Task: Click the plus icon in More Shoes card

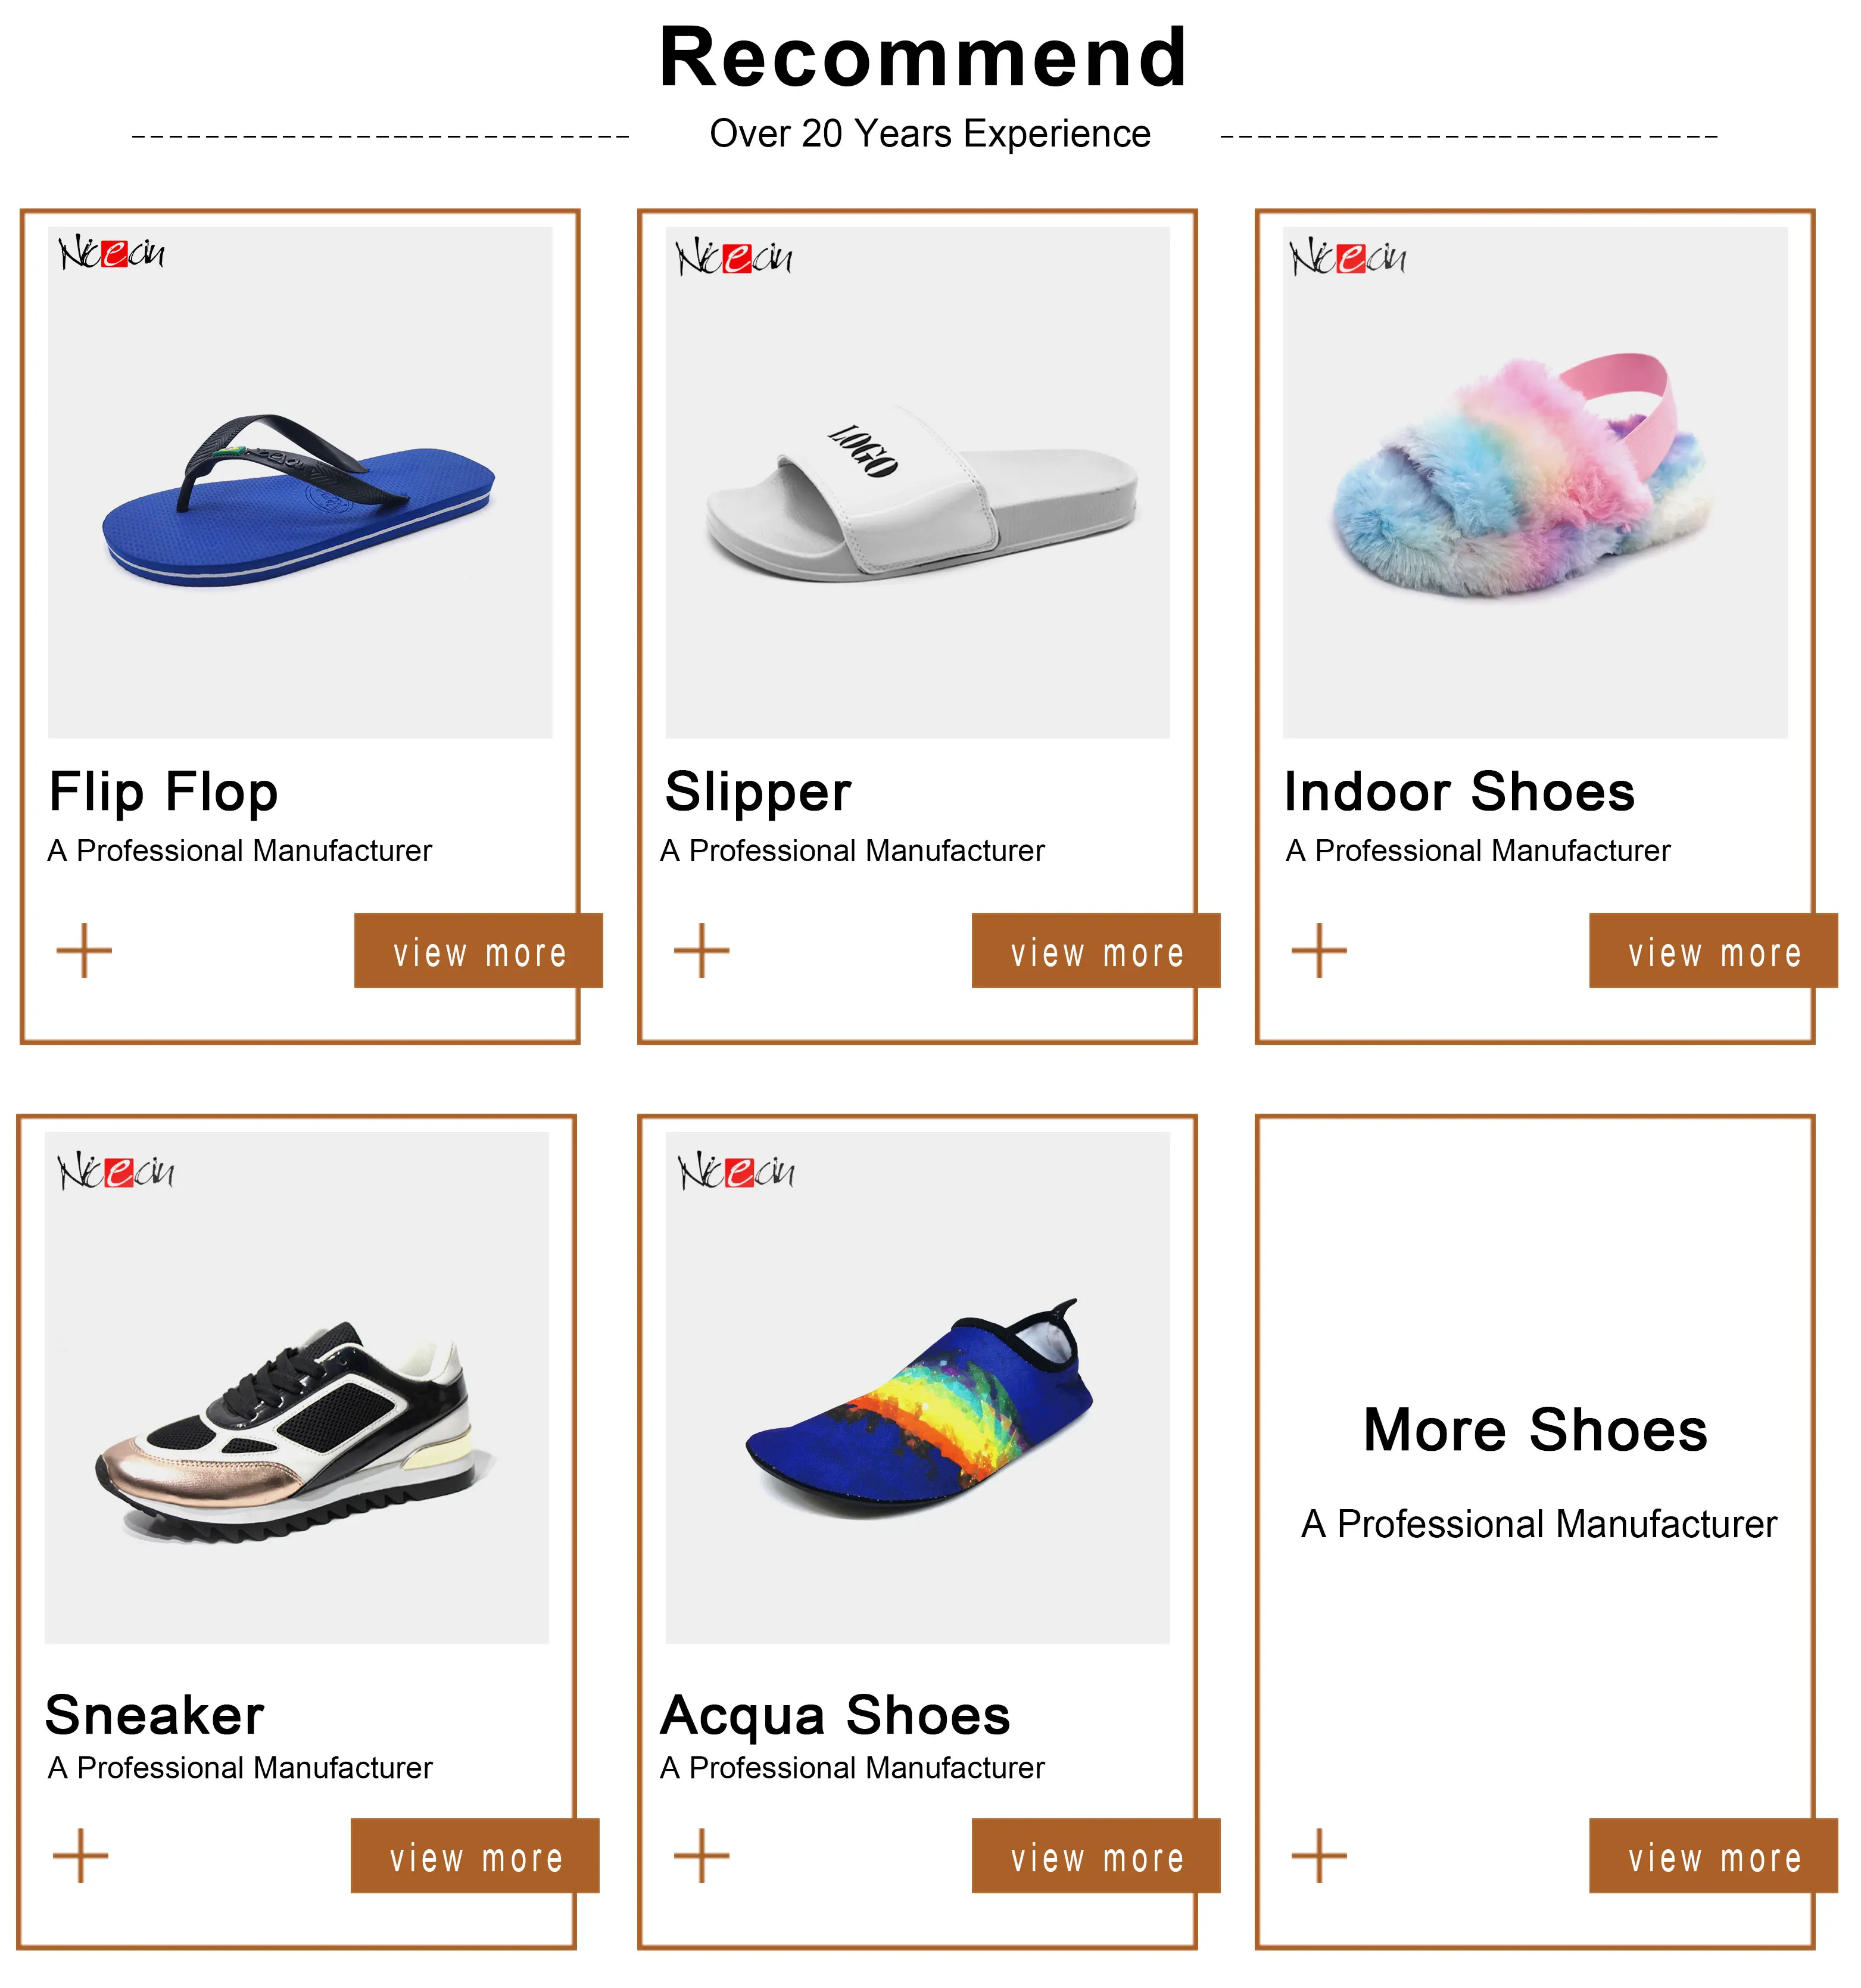Action: click(x=1319, y=1856)
